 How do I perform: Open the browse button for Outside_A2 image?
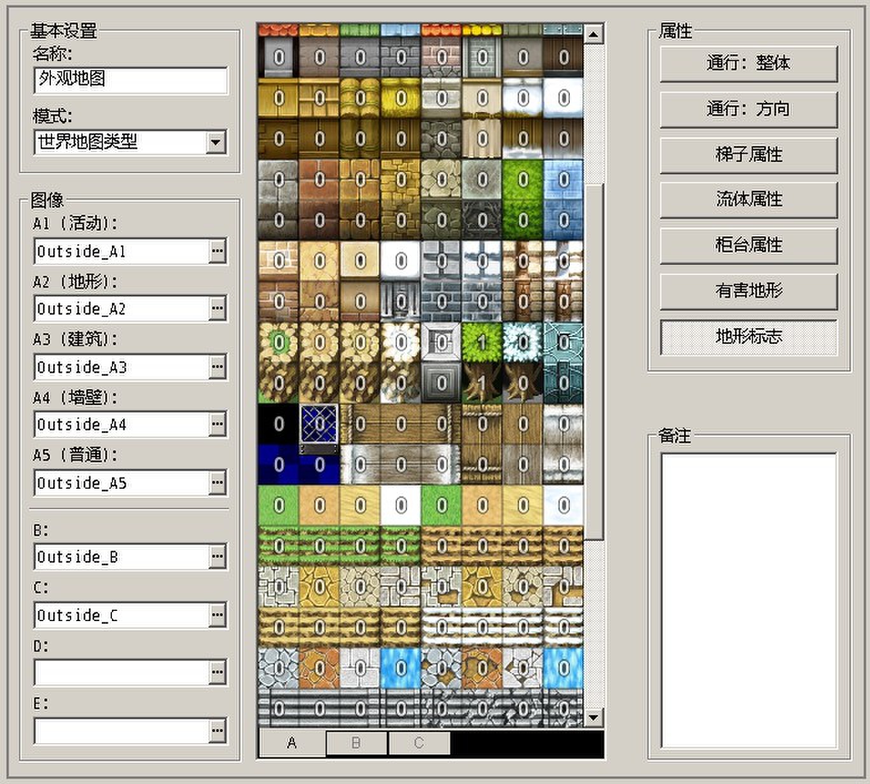pyautogui.click(x=217, y=309)
